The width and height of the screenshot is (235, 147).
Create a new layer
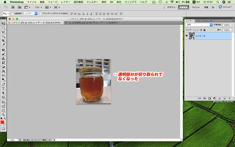[x=224, y=98]
